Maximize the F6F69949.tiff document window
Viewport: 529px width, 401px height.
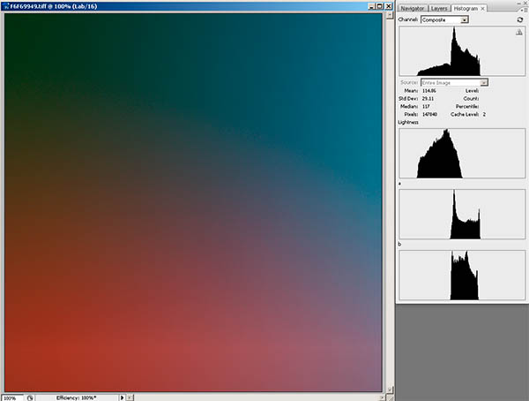pos(380,6)
